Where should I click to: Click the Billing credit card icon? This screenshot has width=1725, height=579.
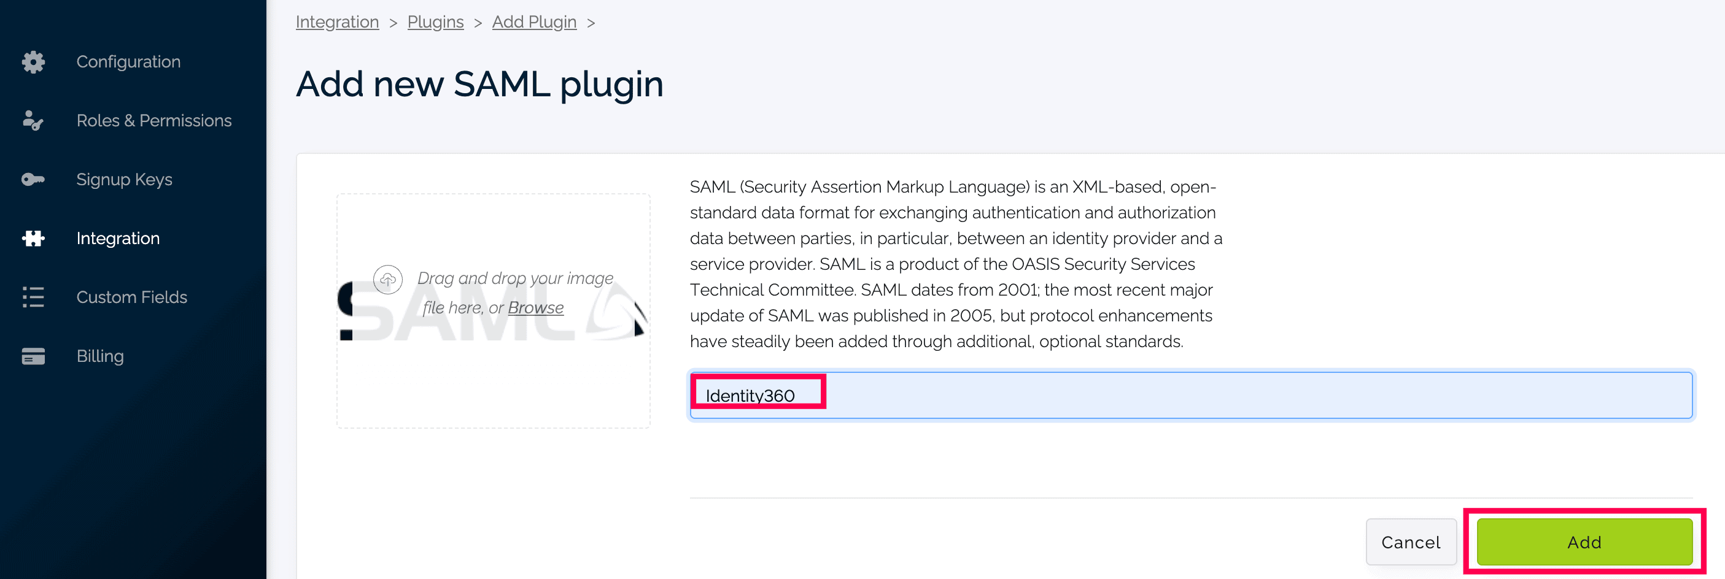point(33,356)
